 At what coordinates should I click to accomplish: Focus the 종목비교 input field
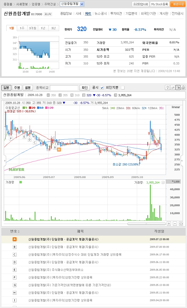coord(64,88)
